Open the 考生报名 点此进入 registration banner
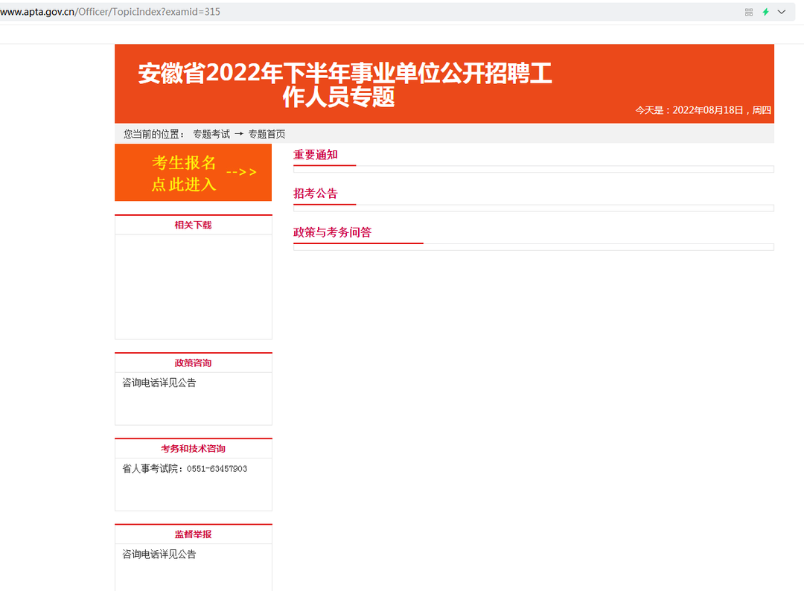Viewport: 804px width, 591px height. click(x=184, y=173)
